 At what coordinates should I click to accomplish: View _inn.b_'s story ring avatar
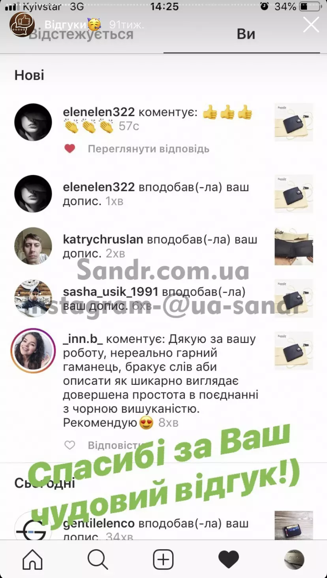click(33, 350)
